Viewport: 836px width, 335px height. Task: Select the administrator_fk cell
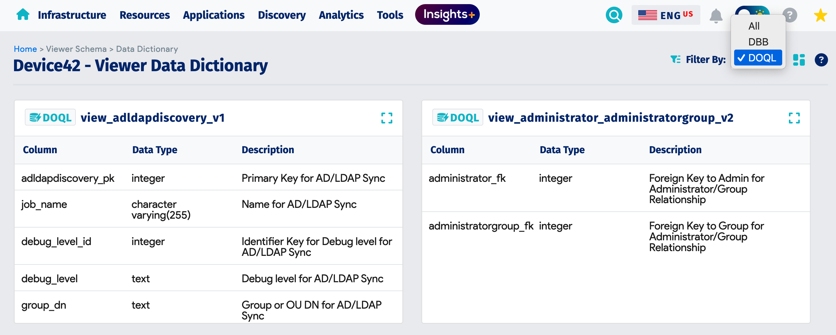tap(467, 178)
